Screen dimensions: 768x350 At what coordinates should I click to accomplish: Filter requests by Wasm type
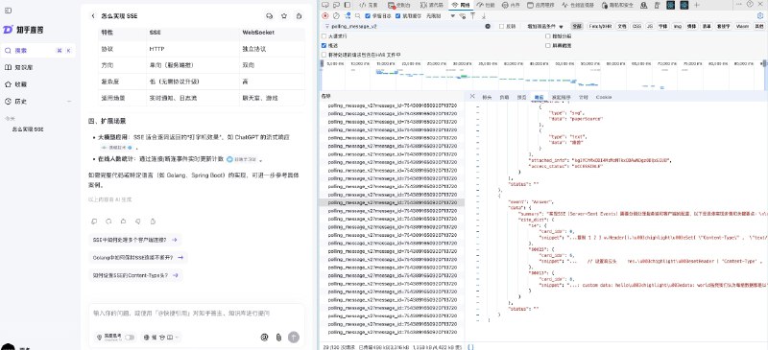[741, 27]
